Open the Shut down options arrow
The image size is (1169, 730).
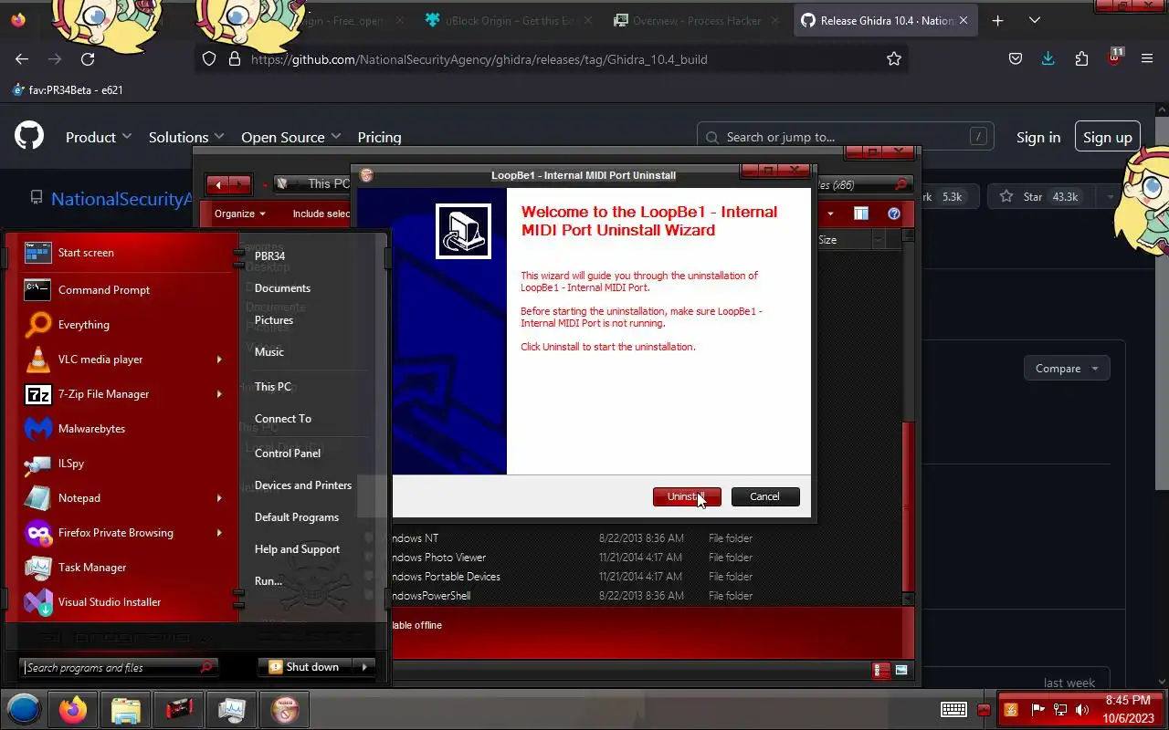click(364, 667)
